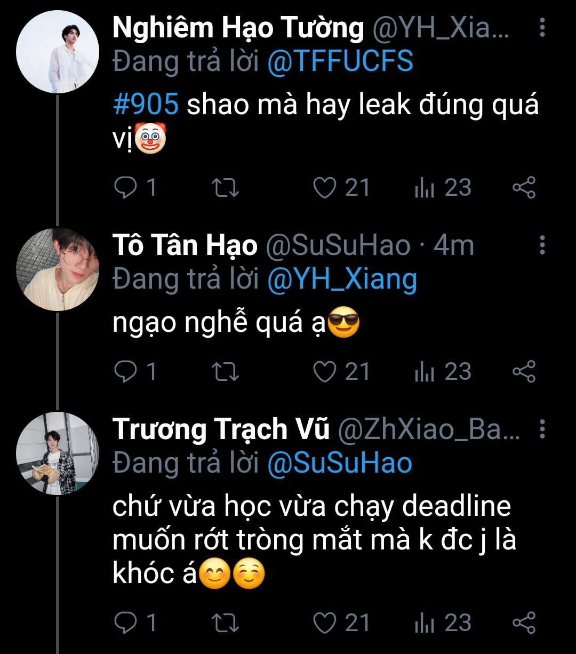Open the @YH_Xiang mention link

coord(342,280)
